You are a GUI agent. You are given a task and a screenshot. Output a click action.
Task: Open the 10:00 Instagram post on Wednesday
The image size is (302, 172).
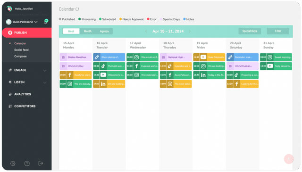143,57
